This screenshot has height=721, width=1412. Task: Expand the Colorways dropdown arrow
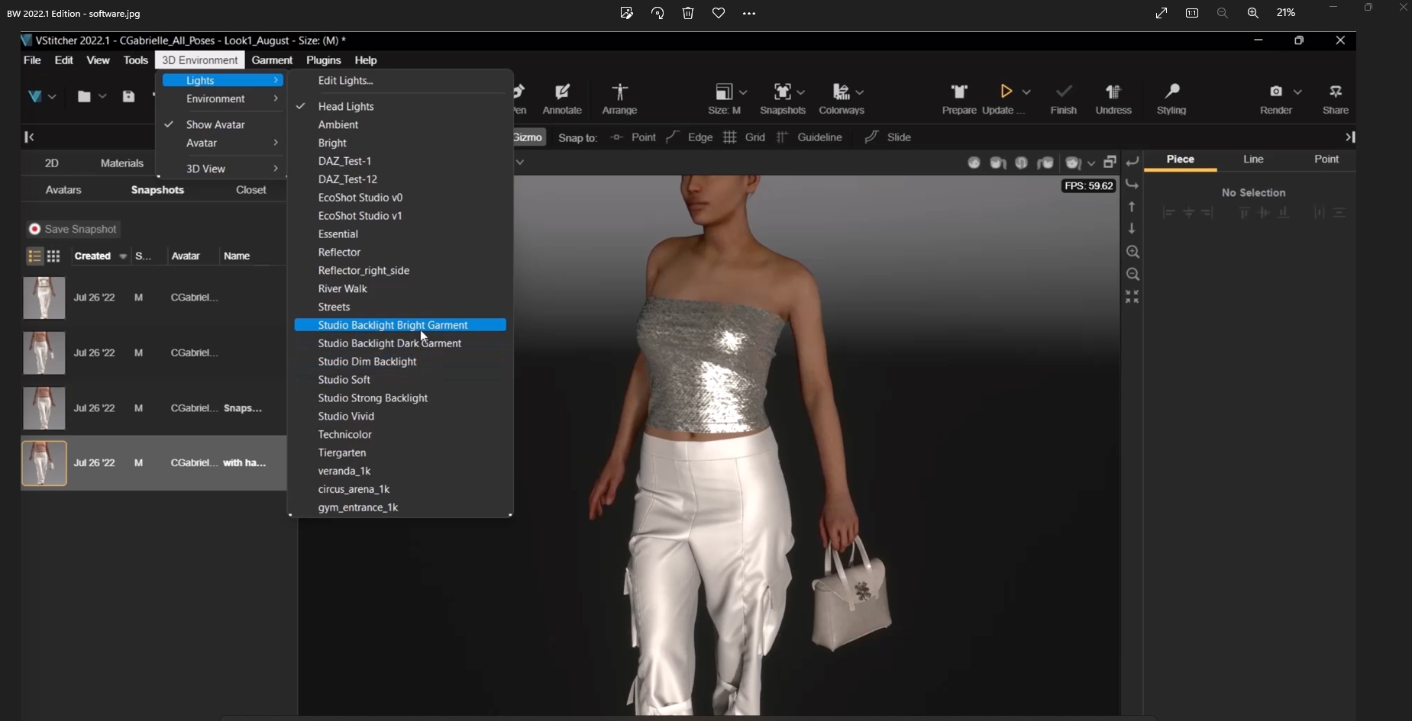tap(860, 92)
